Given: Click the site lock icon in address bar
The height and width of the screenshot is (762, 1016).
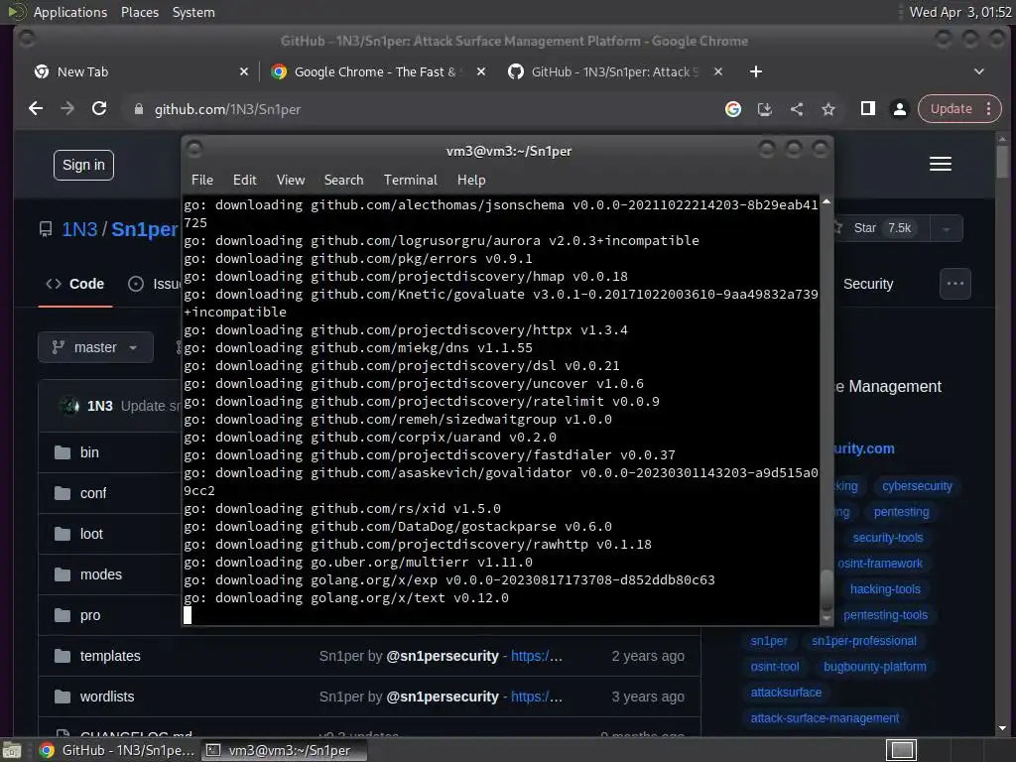Looking at the screenshot, I should [138, 109].
